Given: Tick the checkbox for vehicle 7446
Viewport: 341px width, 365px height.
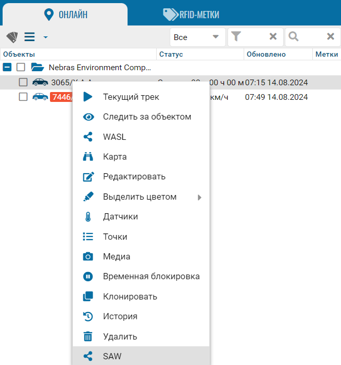Looking at the screenshot, I should tap(23, 97).
